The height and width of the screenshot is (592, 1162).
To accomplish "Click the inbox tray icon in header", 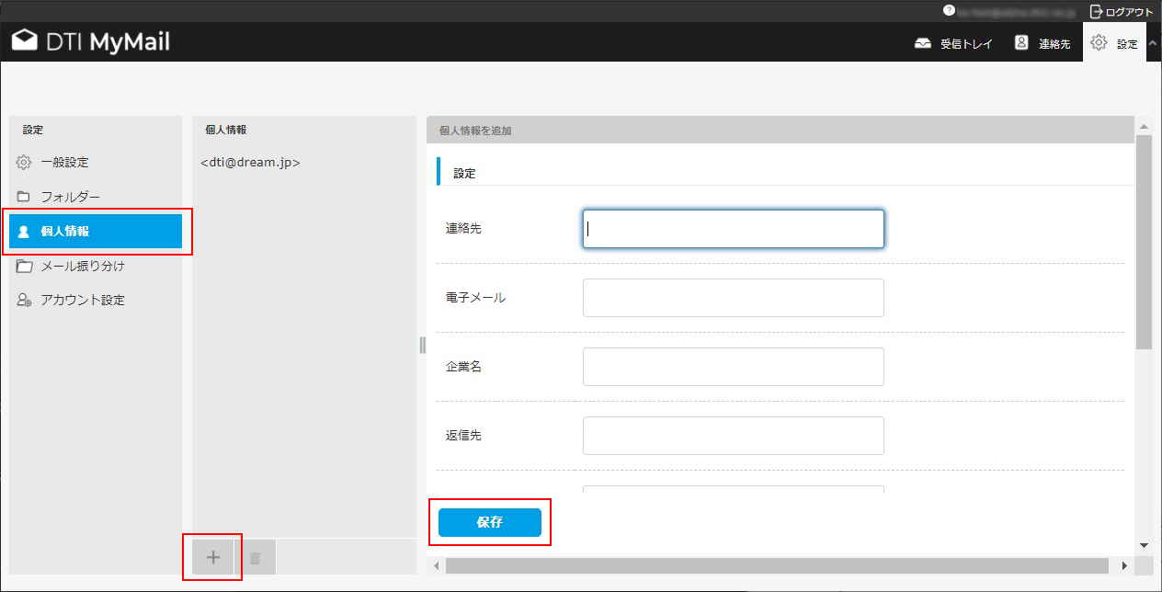I will tap(923, 43).
